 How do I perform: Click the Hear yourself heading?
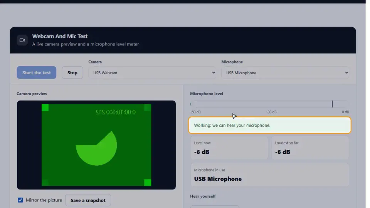click(203, 196)
